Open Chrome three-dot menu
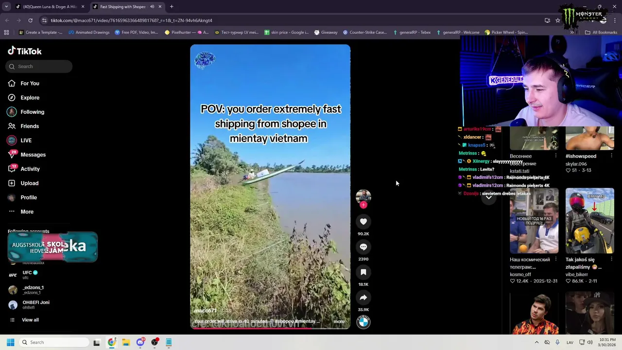The width and height of the screenshot is (622, 350). 615,20
